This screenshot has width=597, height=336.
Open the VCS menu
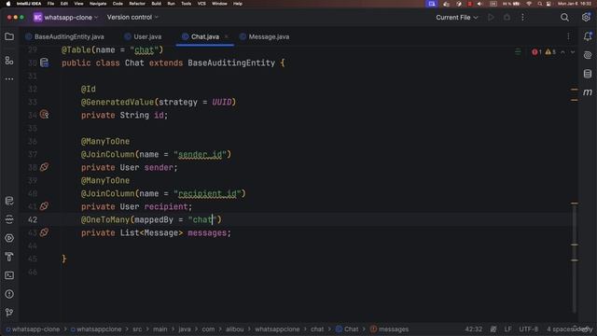click(201, 4)
